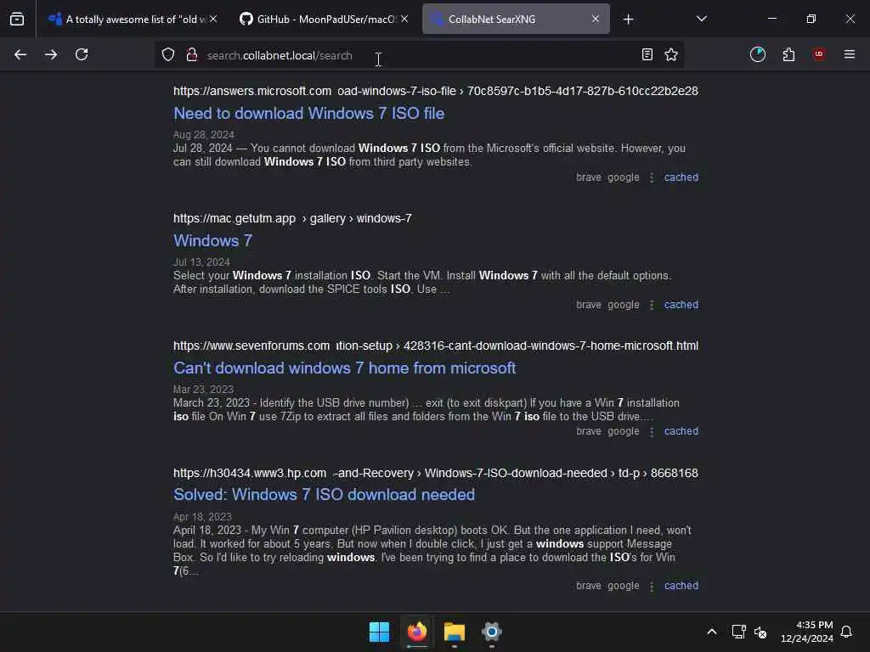The image size is (870, 652).
Task: Click 'brave' engine under Microsoft answers result
Action: (589, 177)
